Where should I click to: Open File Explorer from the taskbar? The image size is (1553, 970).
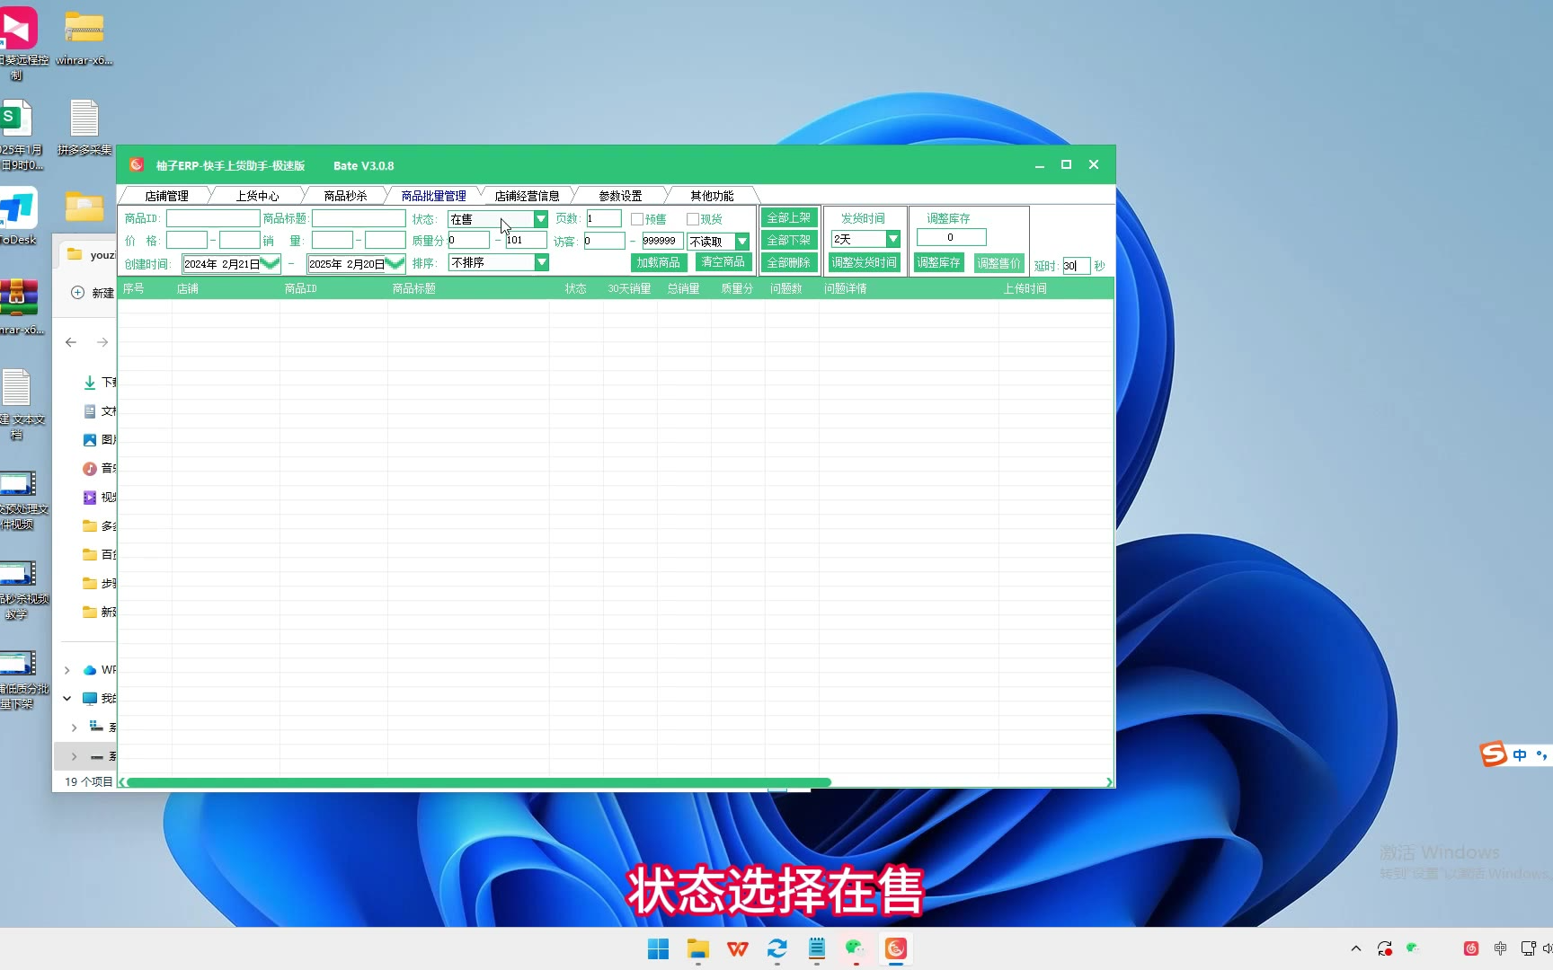(x=697, y=949)
